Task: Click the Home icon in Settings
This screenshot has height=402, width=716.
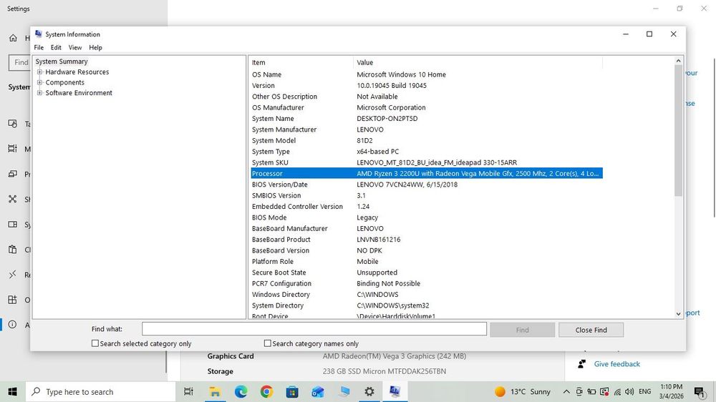Action: pos(13,38)
